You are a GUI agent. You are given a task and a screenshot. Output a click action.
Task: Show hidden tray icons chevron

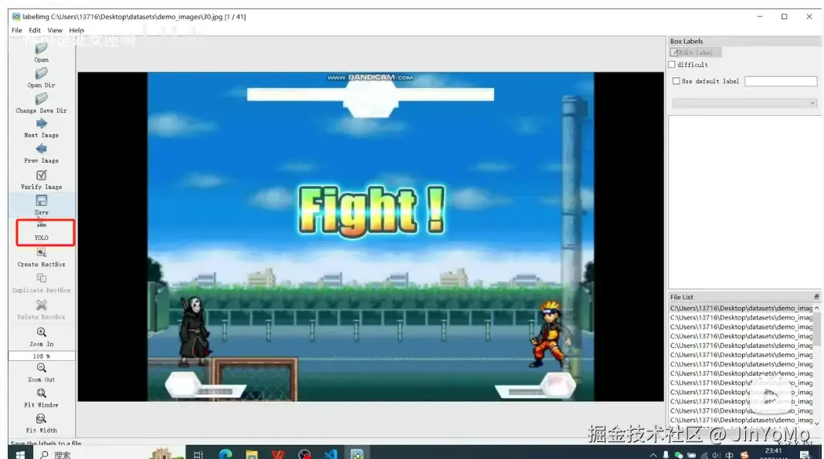coord(653,455)
